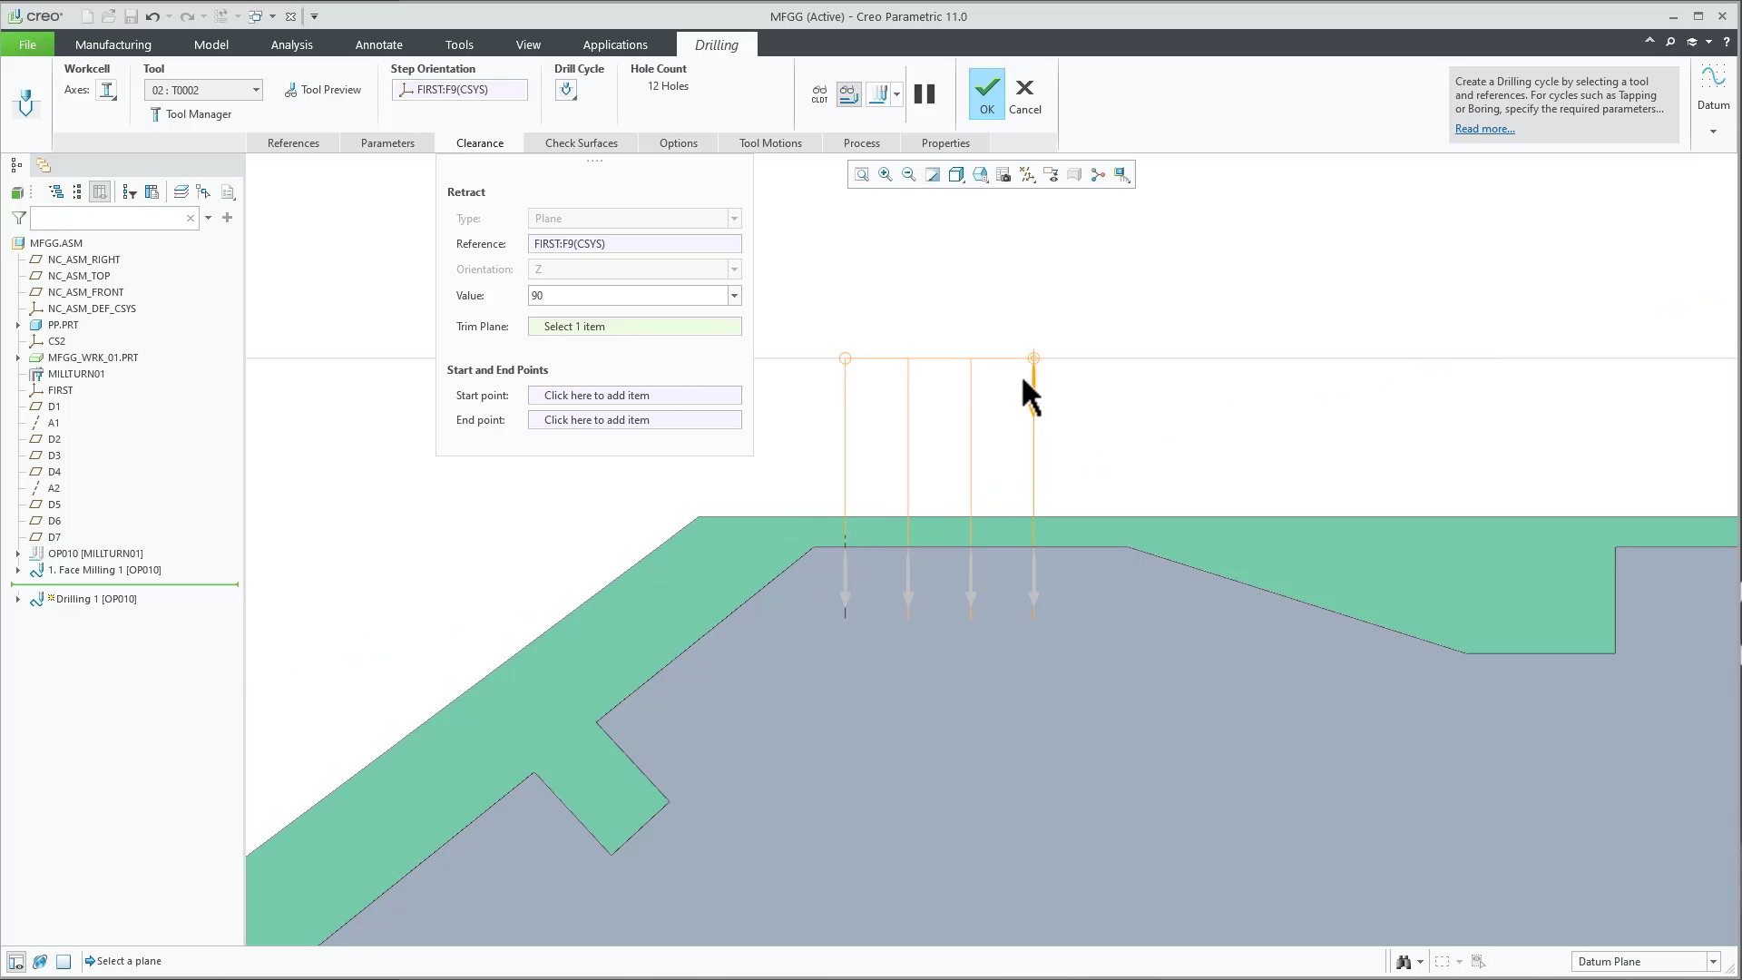Switch to the Check Surfaces tab

(x=581, y=142)
